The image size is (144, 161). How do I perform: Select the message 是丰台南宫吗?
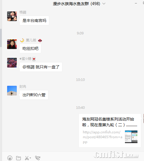tap(34, 21)
